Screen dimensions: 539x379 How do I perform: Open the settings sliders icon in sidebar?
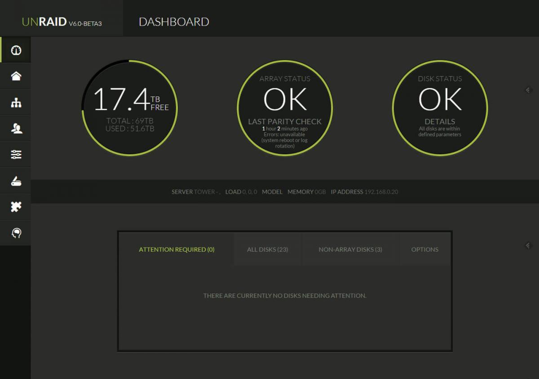[x=16, y=155]
